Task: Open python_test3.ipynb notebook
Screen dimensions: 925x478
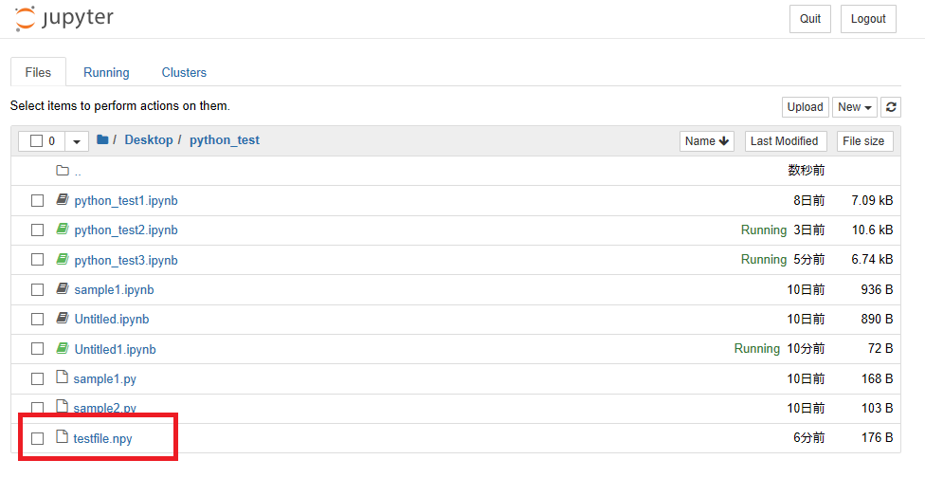Action: (x=126, y=260)
